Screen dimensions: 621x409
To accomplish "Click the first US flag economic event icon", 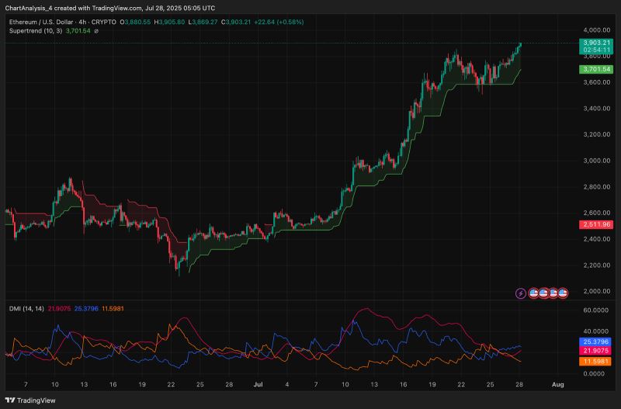I will coord(533,293).
